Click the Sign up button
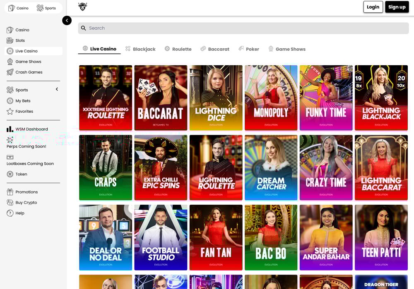The image size is (414, 289). (x=397, y=7)
